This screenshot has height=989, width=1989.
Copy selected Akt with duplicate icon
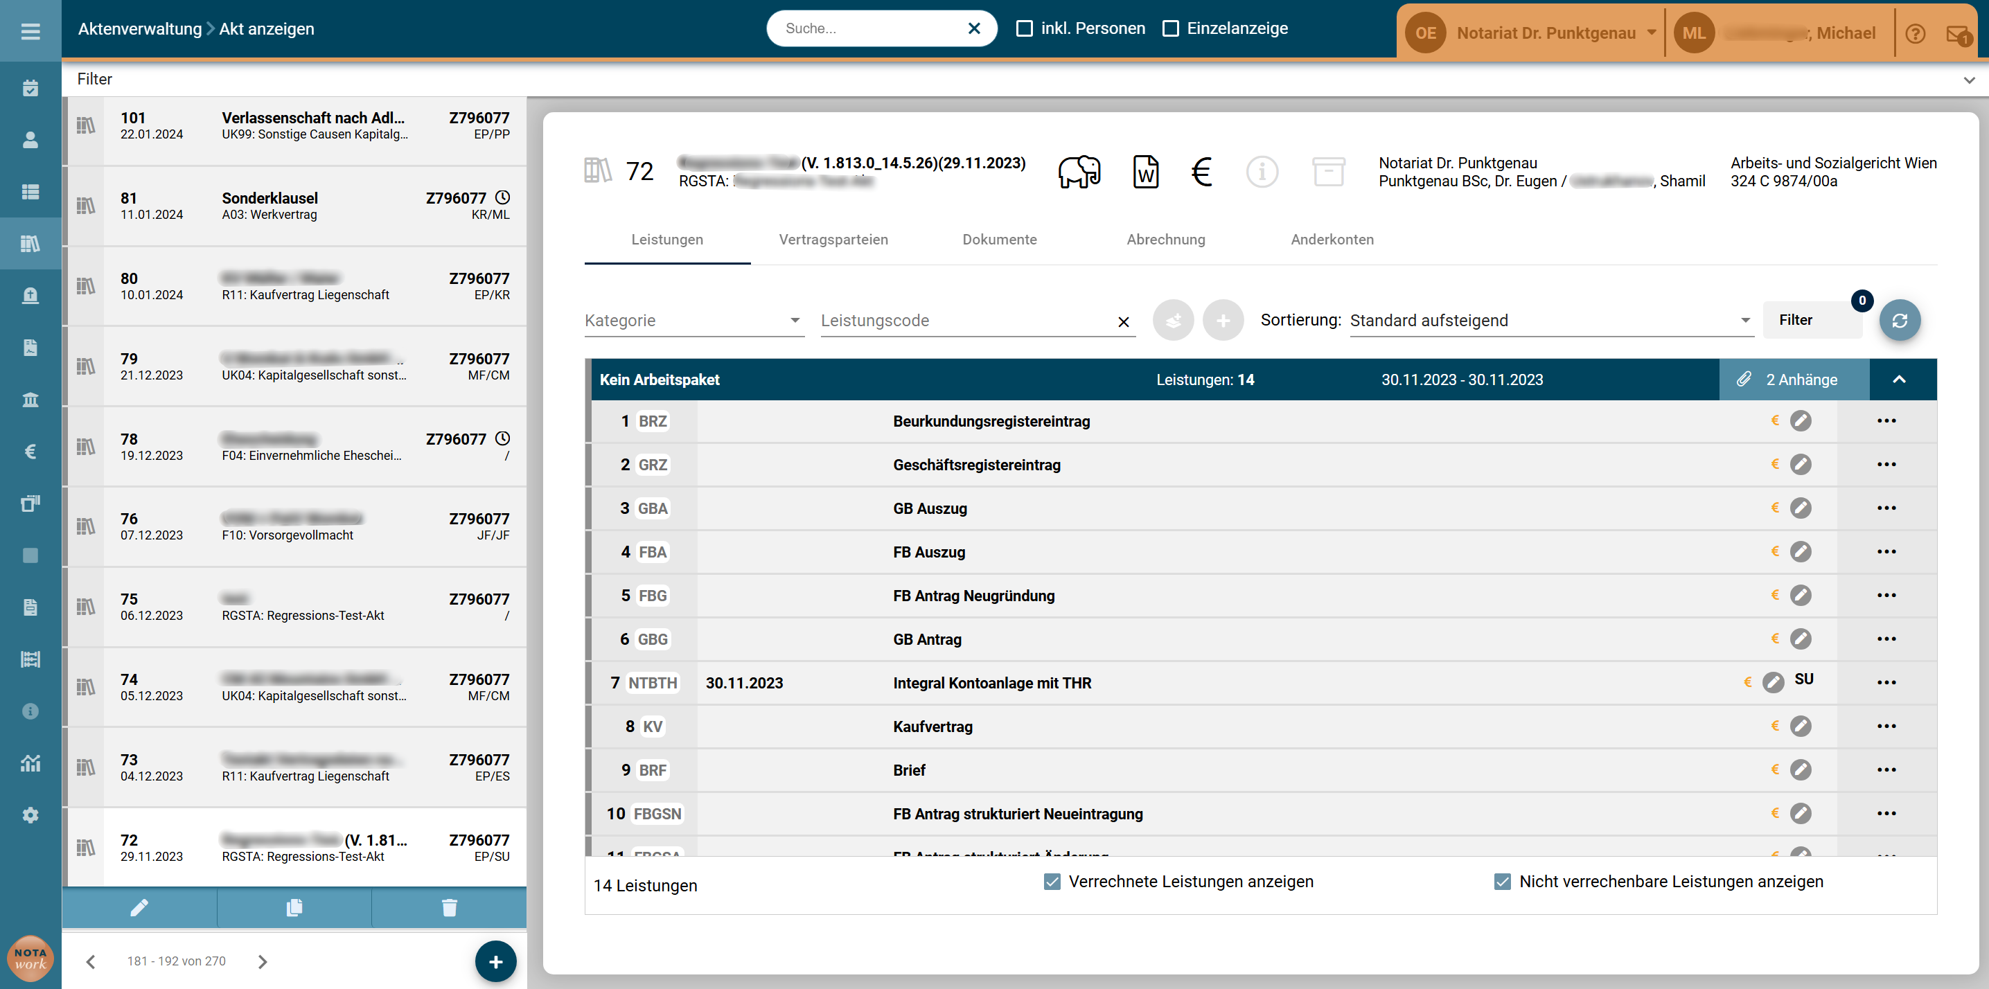pos(294,907)
